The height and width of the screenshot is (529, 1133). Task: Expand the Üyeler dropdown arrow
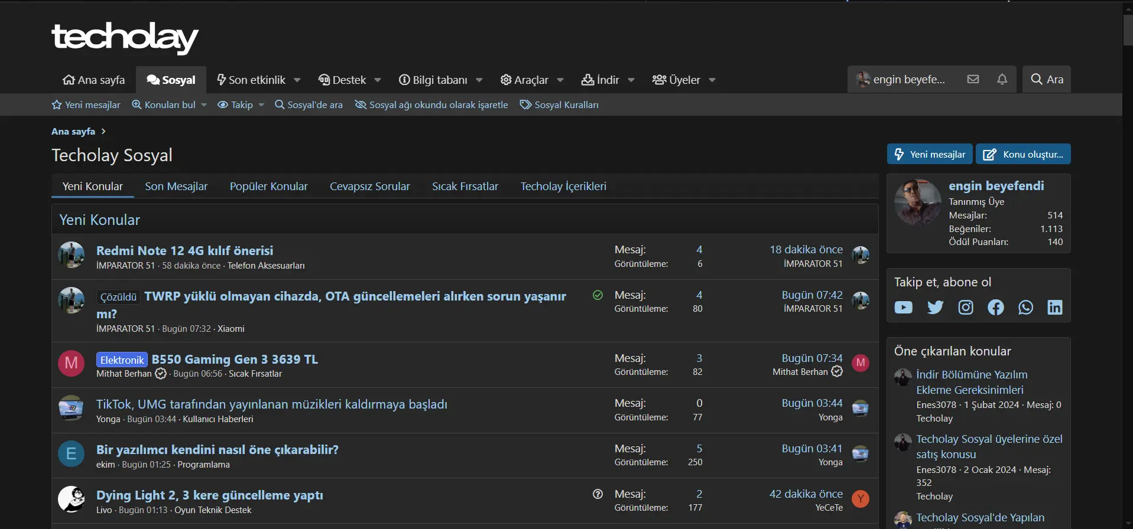point(712,80)
